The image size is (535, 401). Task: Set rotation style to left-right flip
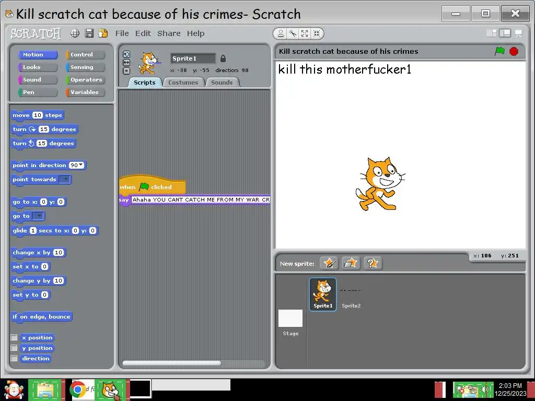coord(126,63)
